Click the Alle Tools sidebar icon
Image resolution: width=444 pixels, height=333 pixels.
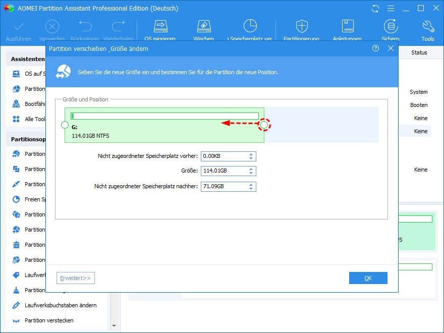[16, 119]
